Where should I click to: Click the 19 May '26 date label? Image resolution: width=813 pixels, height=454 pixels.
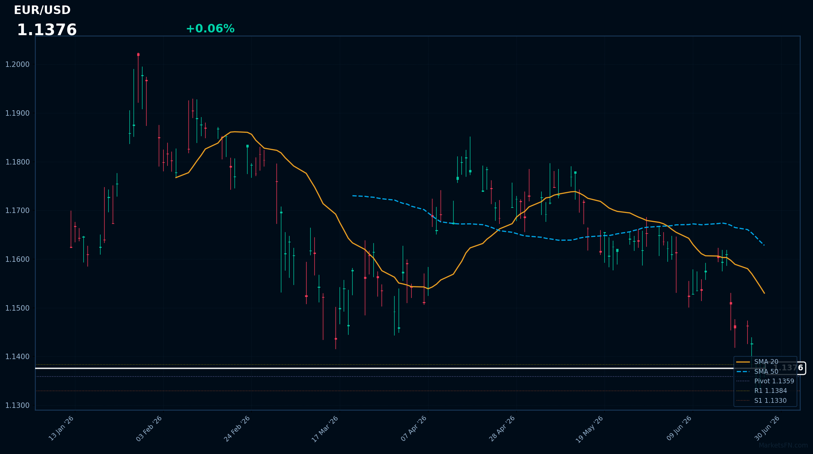(x=590, y=429)
